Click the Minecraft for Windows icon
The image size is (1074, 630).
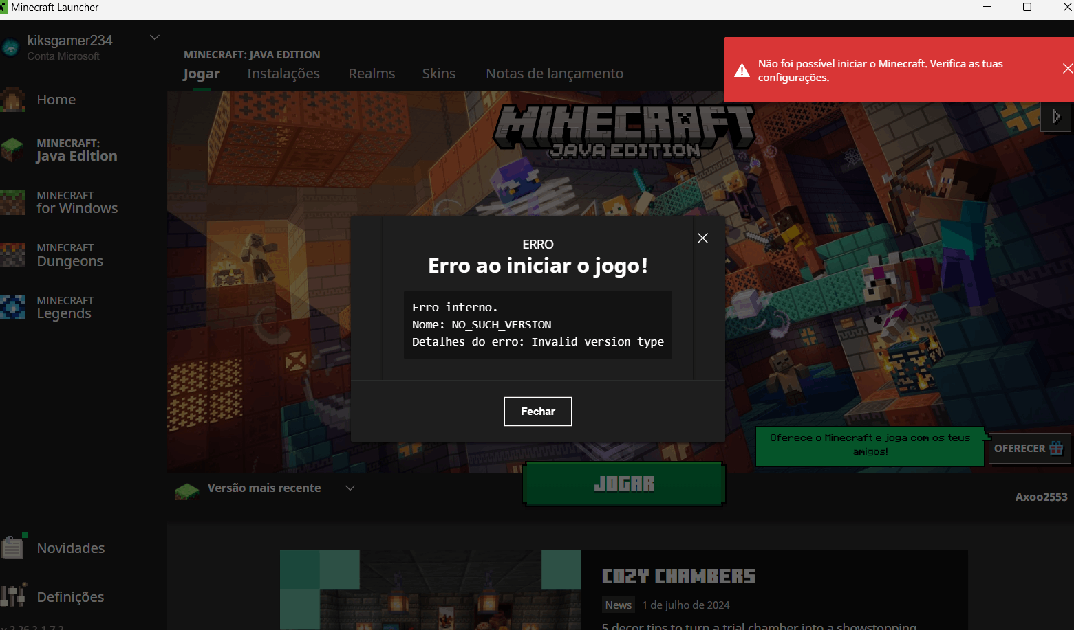click(x=12, y=203)
